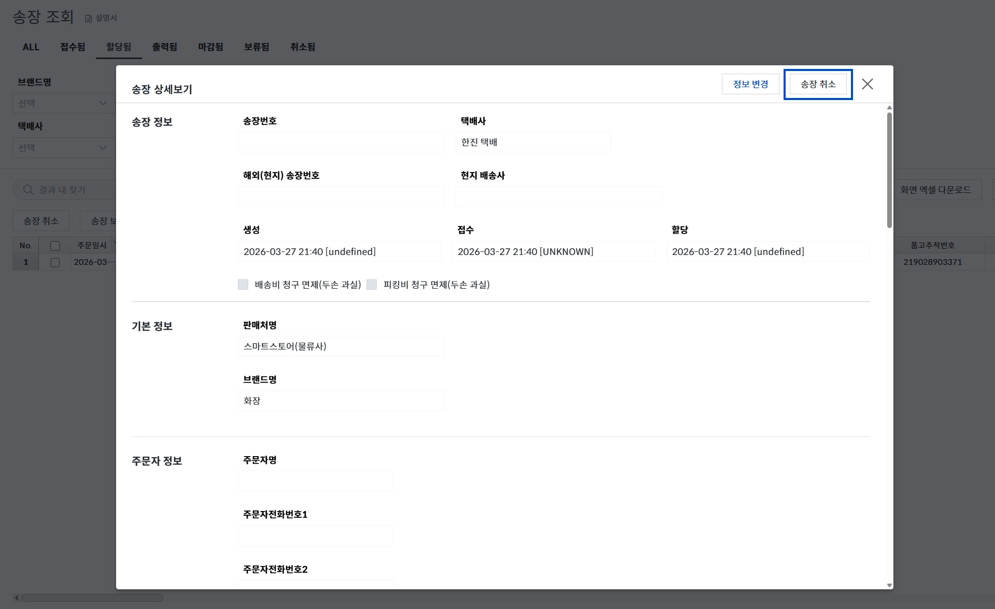Click the modal scrollbar down arrow

[x=889, y=585]
